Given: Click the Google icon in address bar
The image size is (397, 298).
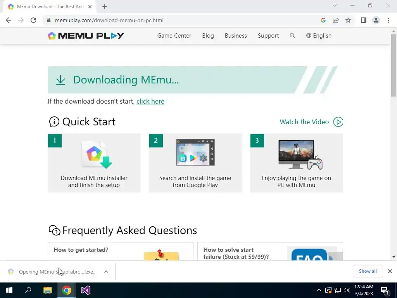Looking at the screenshot, I should [x=323, y=20].
